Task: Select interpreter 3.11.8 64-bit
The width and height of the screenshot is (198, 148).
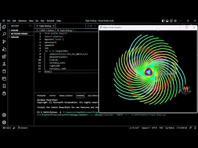Action: click(x=182, y=128)
